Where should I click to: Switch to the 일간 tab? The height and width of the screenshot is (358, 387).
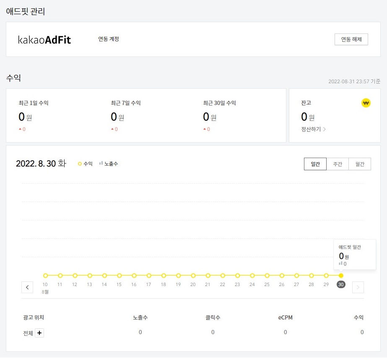pos(315,164)
